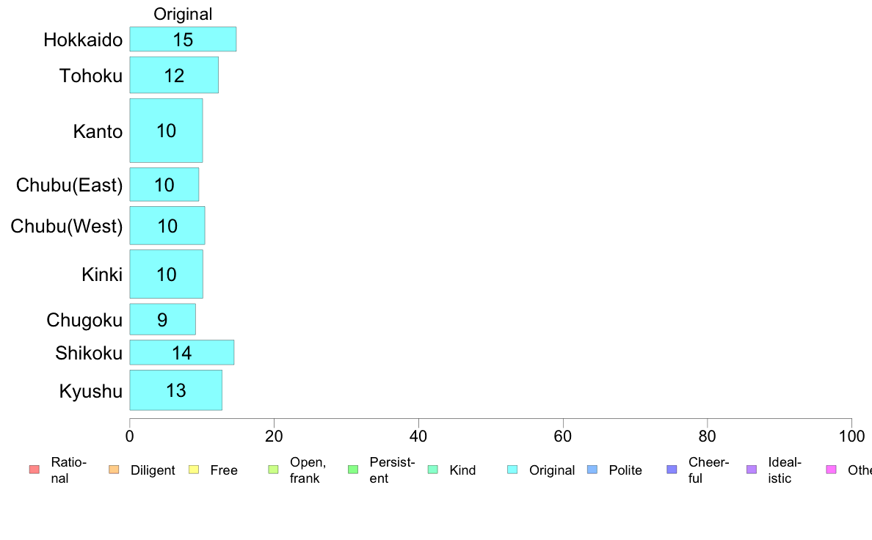872x540 pixels.
Task: Select the Persistent legend swatch
Action: pyautogui.click(x=352, y=470)
